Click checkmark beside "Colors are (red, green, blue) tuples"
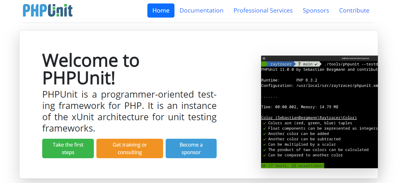Image resolution: width=399 pixels, height=183 pixels. 265,123
